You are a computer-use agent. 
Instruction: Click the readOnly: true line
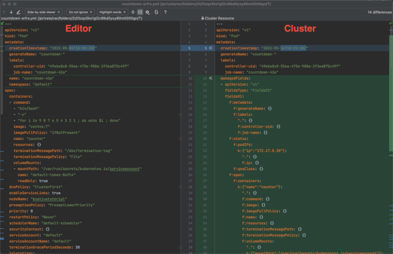[32, 181]
